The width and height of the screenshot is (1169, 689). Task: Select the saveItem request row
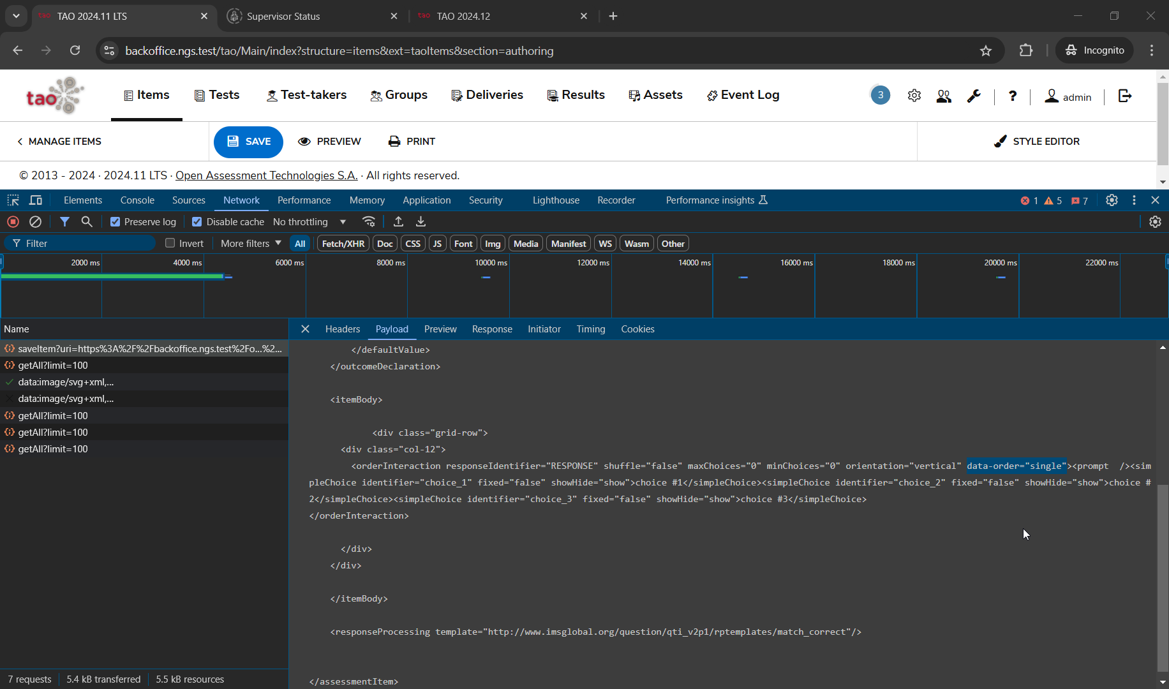coord(144,348)
